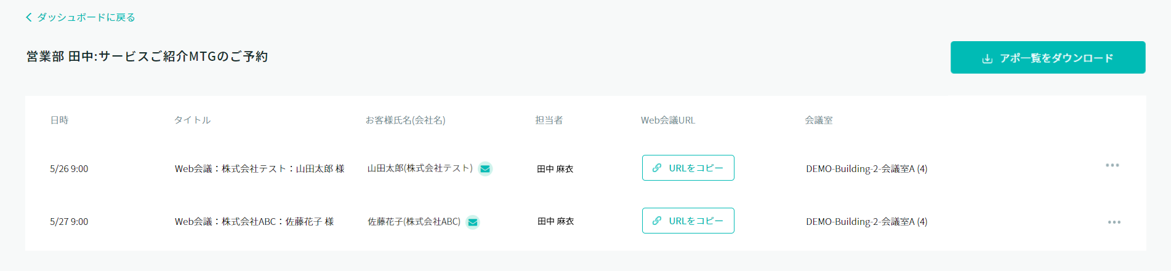Copy the Web meeting URL for 佐藤花子's appointment
The width and height of the screenshot is (1171, 271).
688,221
